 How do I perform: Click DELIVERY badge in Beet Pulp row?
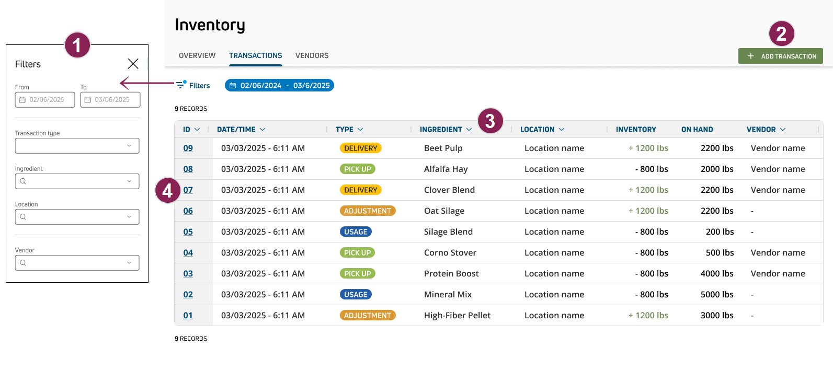(361, 148)
